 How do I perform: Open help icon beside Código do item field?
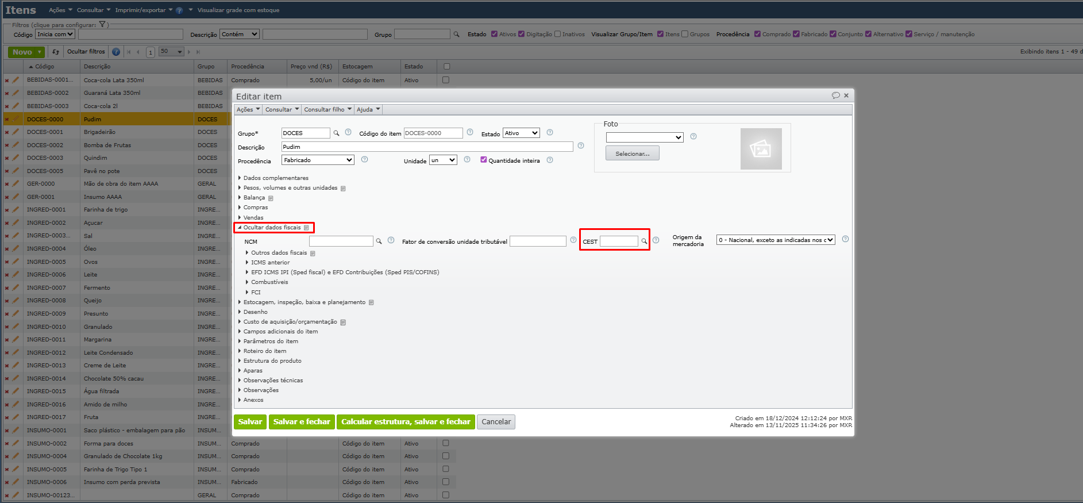point(470,132)
